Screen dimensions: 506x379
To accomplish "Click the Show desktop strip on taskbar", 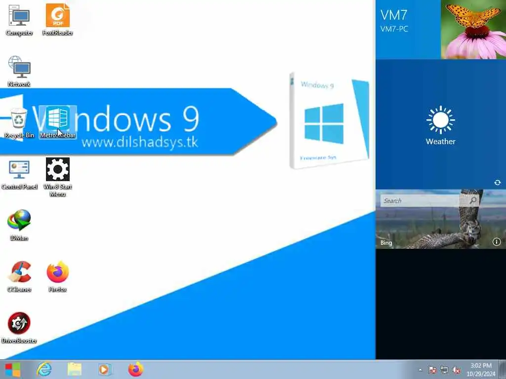I will click(x=503, y=369).
